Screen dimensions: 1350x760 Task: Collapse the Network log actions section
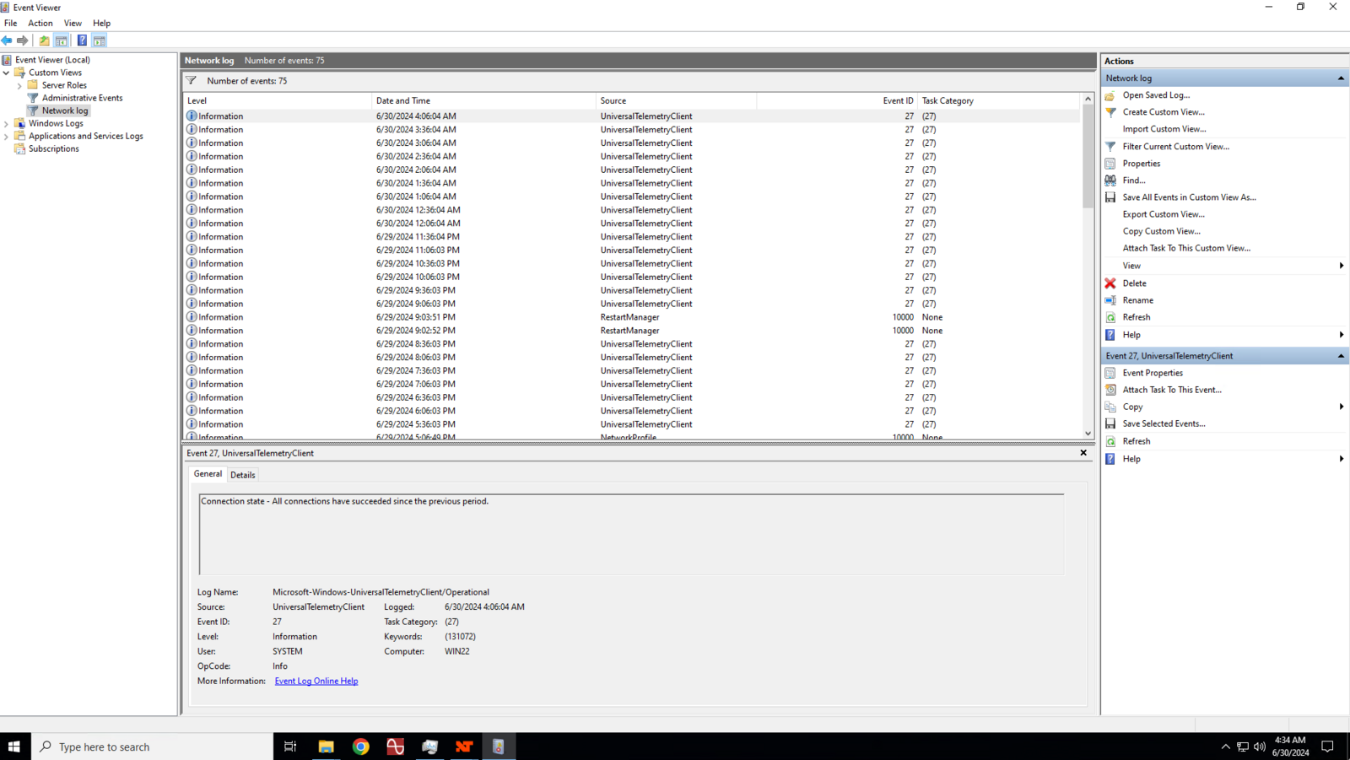tap(1341, 78)
